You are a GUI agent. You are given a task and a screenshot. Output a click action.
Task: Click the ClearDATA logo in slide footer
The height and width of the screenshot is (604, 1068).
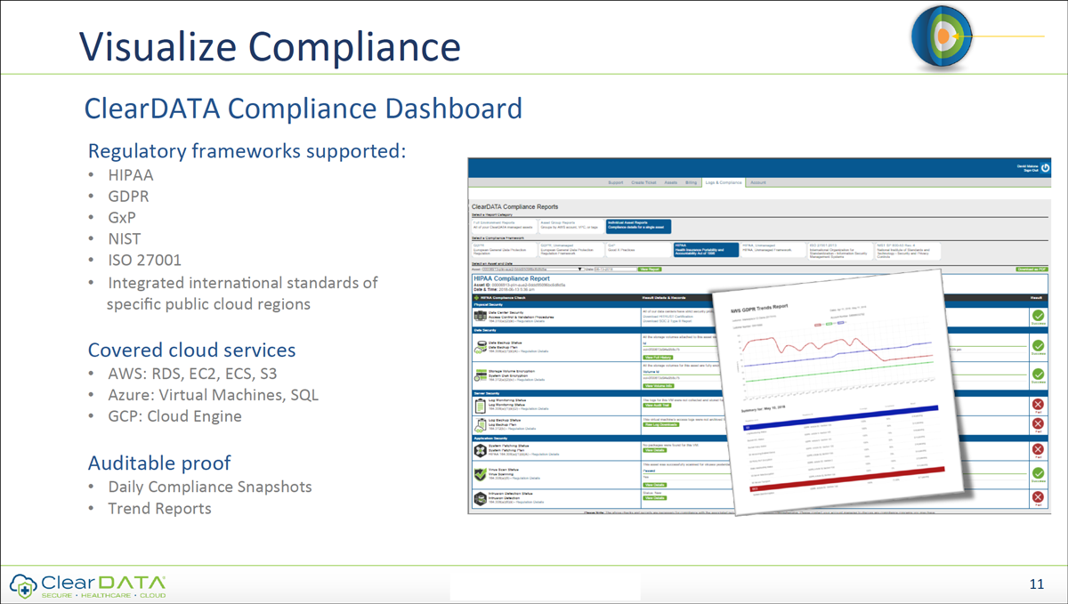86,584
